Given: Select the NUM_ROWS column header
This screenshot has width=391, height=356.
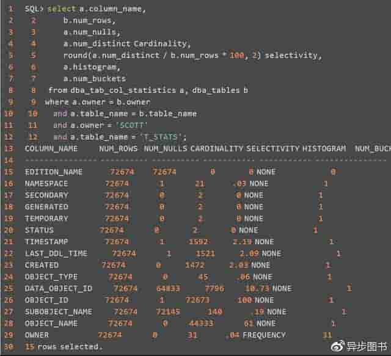Looking at the screenshot, I should [x=119, y=148].
